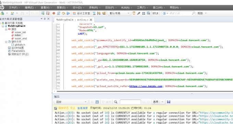
Task: Click the shield icon next to layout dropdown
Action: pyautogui.click(x=134, y=13)
